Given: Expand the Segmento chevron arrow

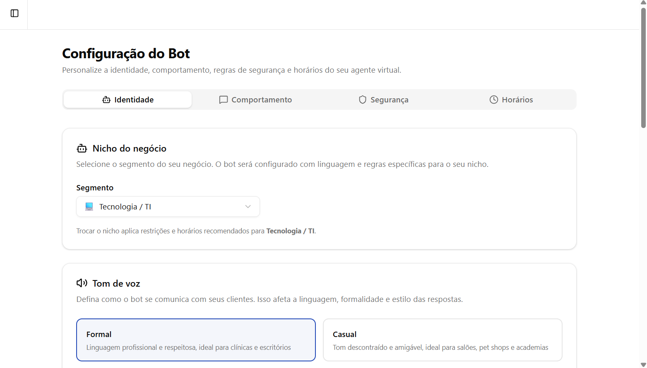Looking at the screenshot, I should pyautogui.click(x=248, y=207).
